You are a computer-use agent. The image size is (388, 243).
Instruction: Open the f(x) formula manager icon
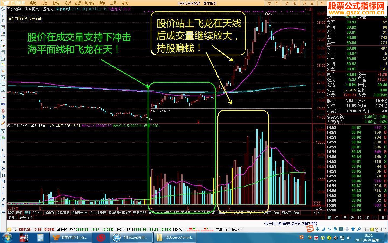[3, 83]
